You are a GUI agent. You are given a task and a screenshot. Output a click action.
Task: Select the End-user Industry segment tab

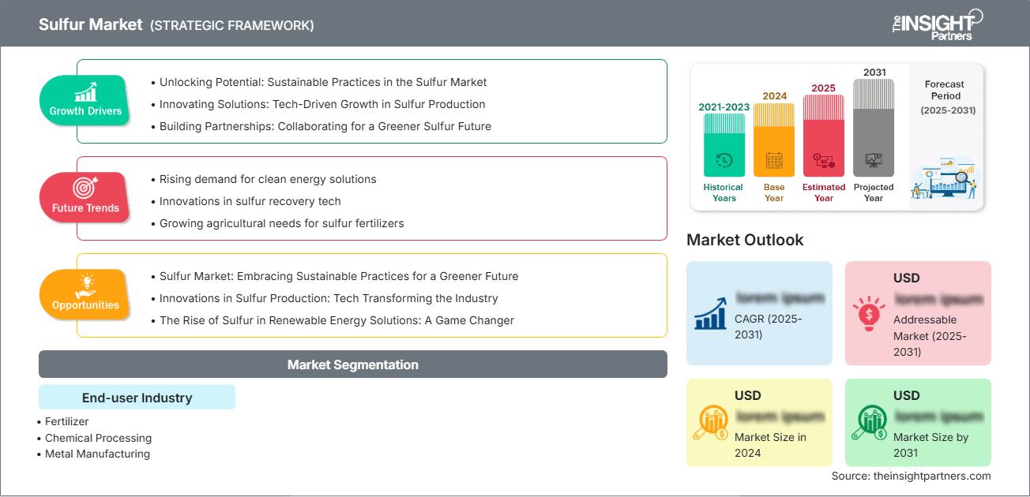137,398
